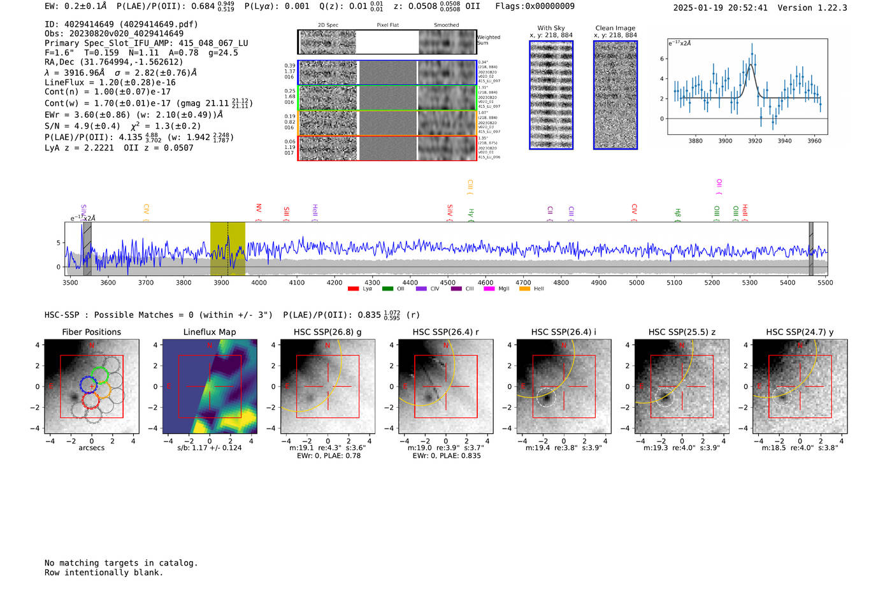Click 'Row intentionally blank.' text
892x607 pixels.
tap(104, 573)
